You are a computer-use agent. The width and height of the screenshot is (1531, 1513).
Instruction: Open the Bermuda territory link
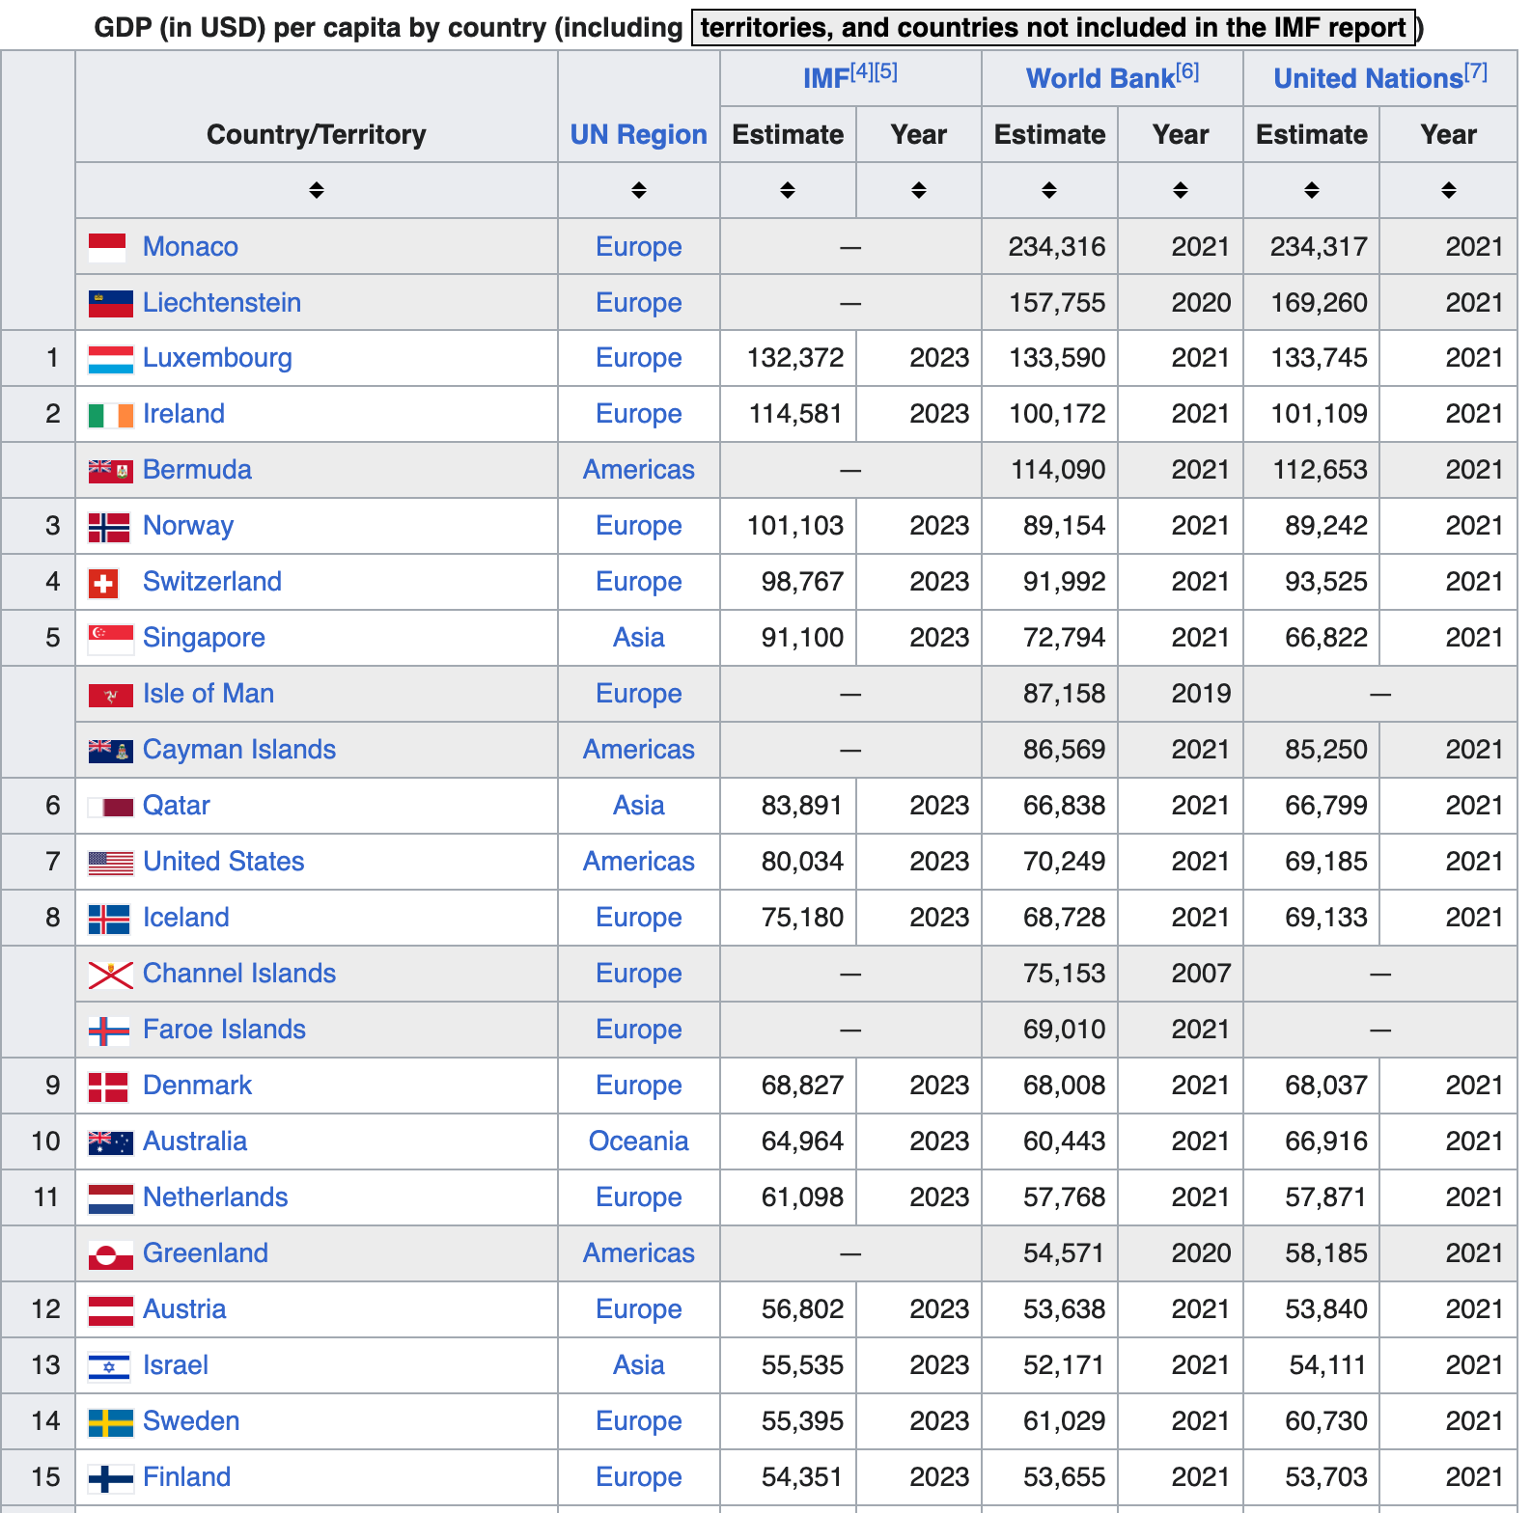pyautogui.click(x=197, y=470)
